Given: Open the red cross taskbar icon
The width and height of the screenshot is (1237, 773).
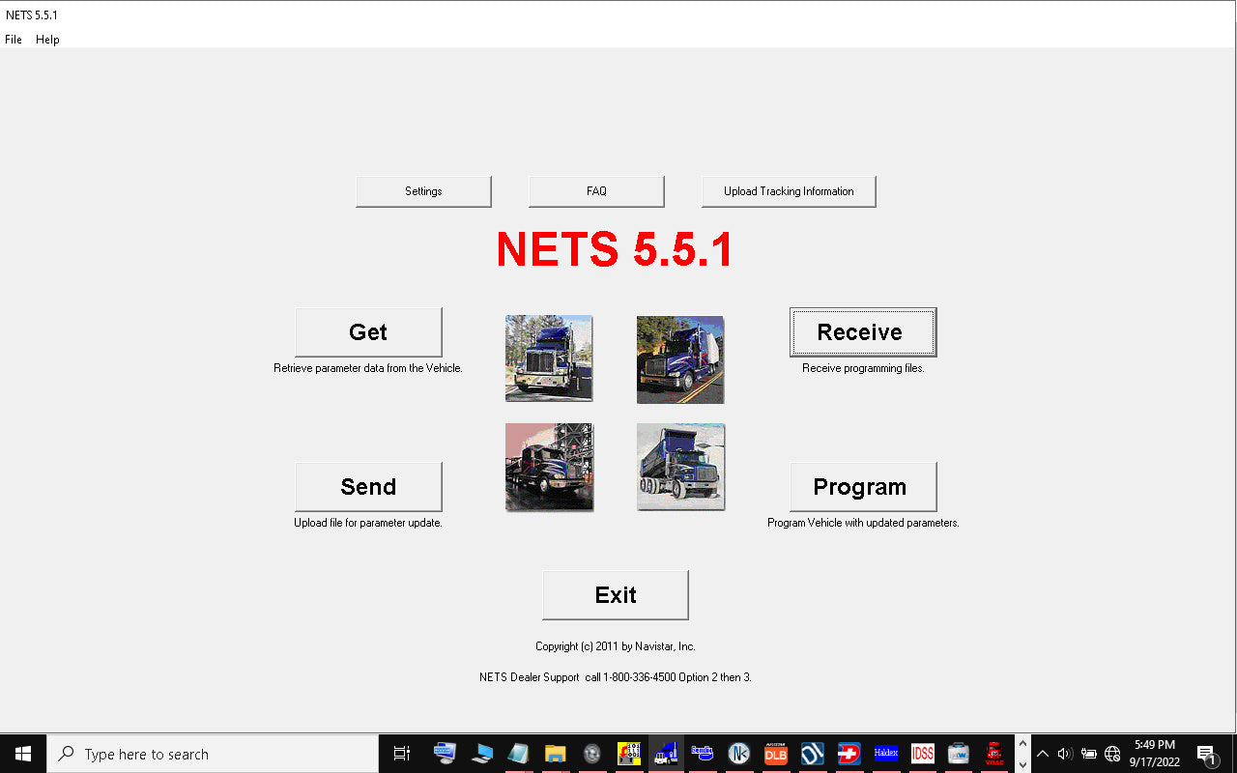Looking at the screenshot, I should point(849,754).
